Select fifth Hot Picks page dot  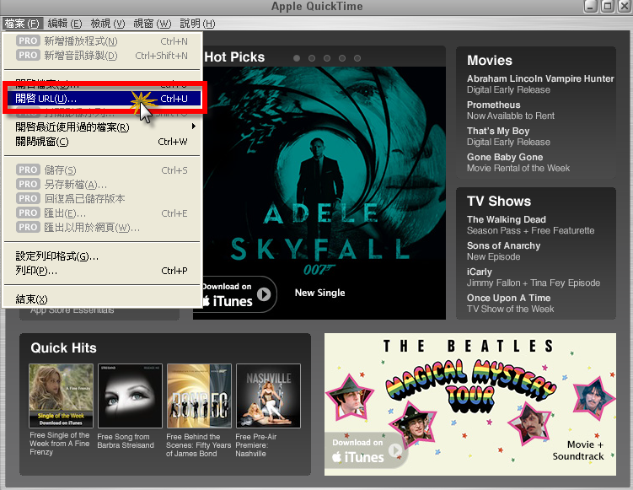tap(357, 58)
